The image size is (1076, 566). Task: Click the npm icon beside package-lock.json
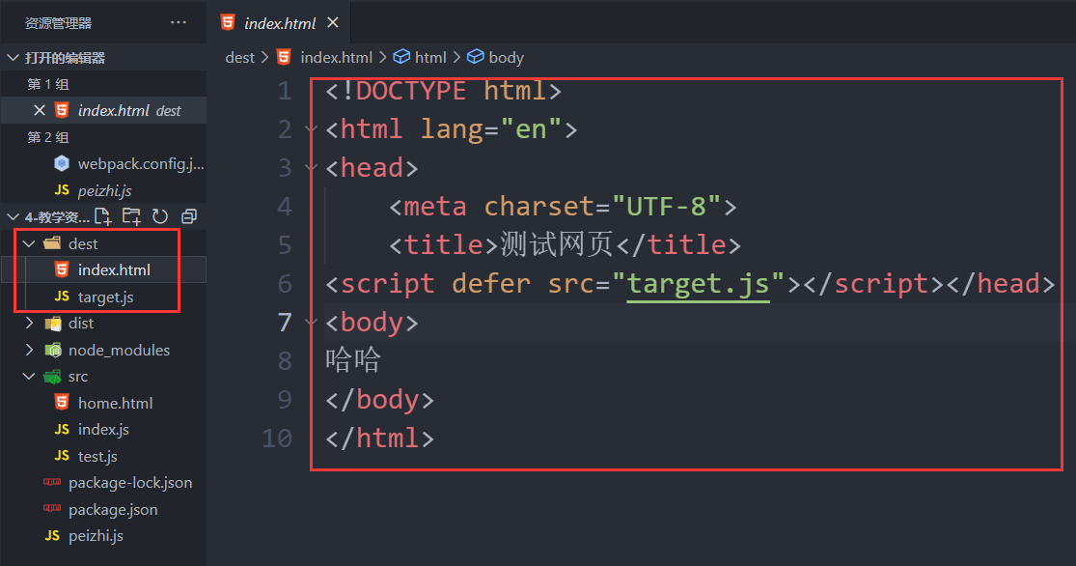pos(52,482)
